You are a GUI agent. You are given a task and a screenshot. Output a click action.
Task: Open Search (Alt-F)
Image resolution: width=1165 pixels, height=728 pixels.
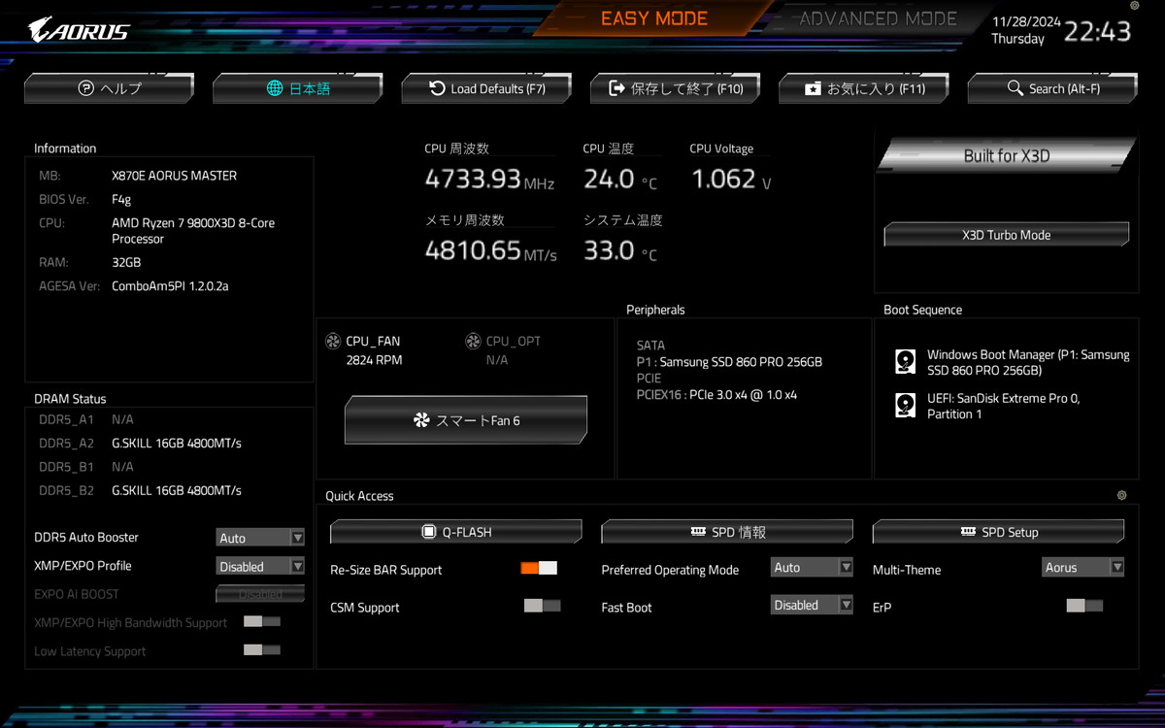1052,88
